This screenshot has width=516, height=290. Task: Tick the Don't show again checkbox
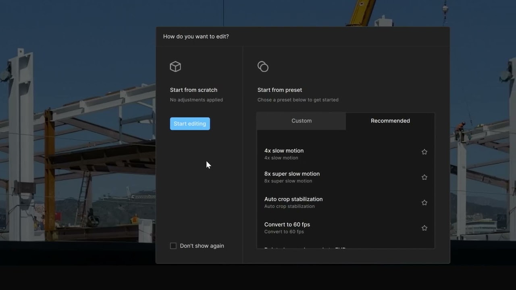(x=173, y=246)
